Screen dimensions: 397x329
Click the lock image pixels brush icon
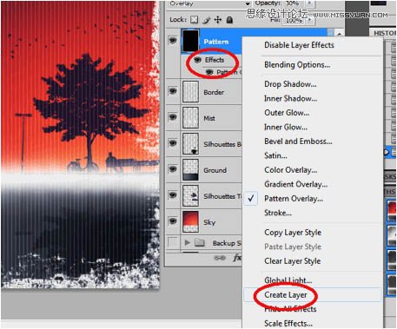coord(206,20)
